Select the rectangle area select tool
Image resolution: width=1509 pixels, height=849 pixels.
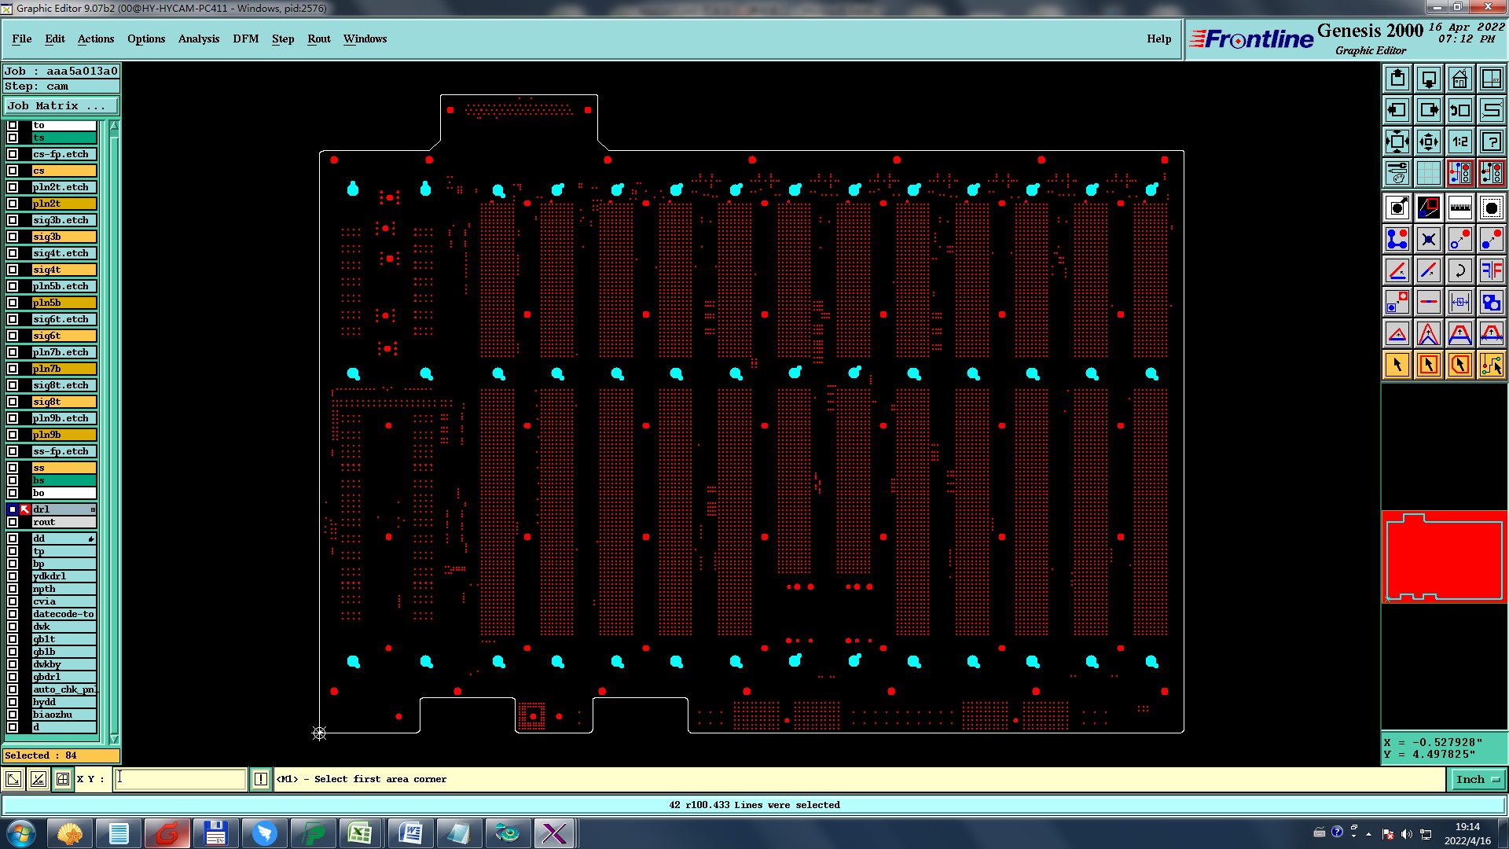click(1429, 365)
